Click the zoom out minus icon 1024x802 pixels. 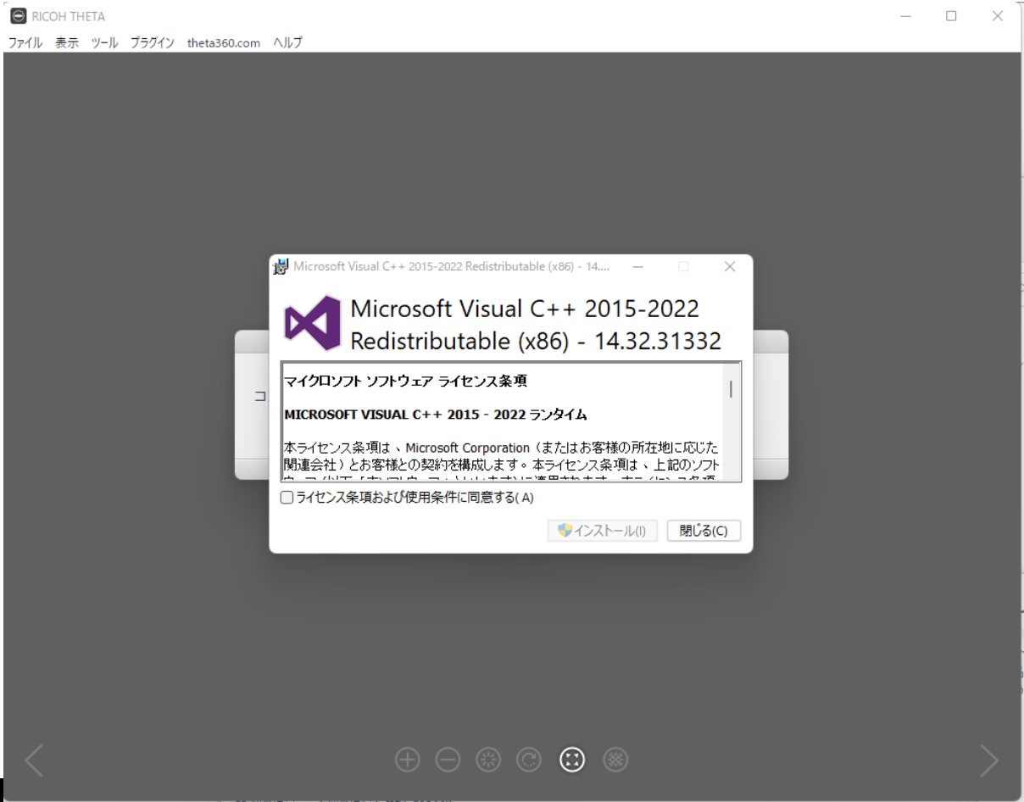[448, 760]
